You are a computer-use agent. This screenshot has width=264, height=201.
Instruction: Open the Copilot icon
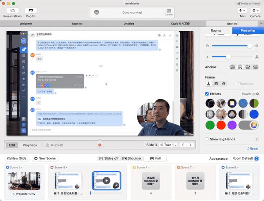pyautogui.click(x=31, y=11)
